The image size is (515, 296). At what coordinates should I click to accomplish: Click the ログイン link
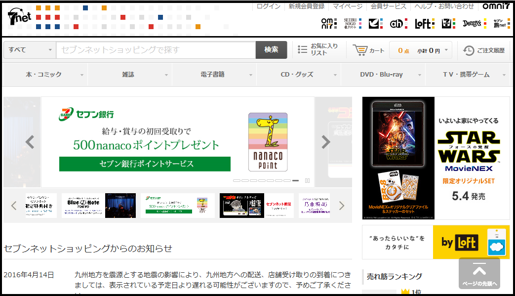coord(268,6)
